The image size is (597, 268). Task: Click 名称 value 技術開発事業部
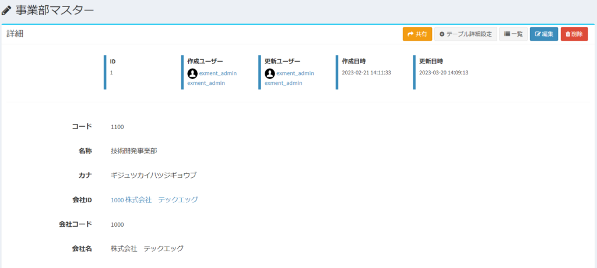pos(134,151)
